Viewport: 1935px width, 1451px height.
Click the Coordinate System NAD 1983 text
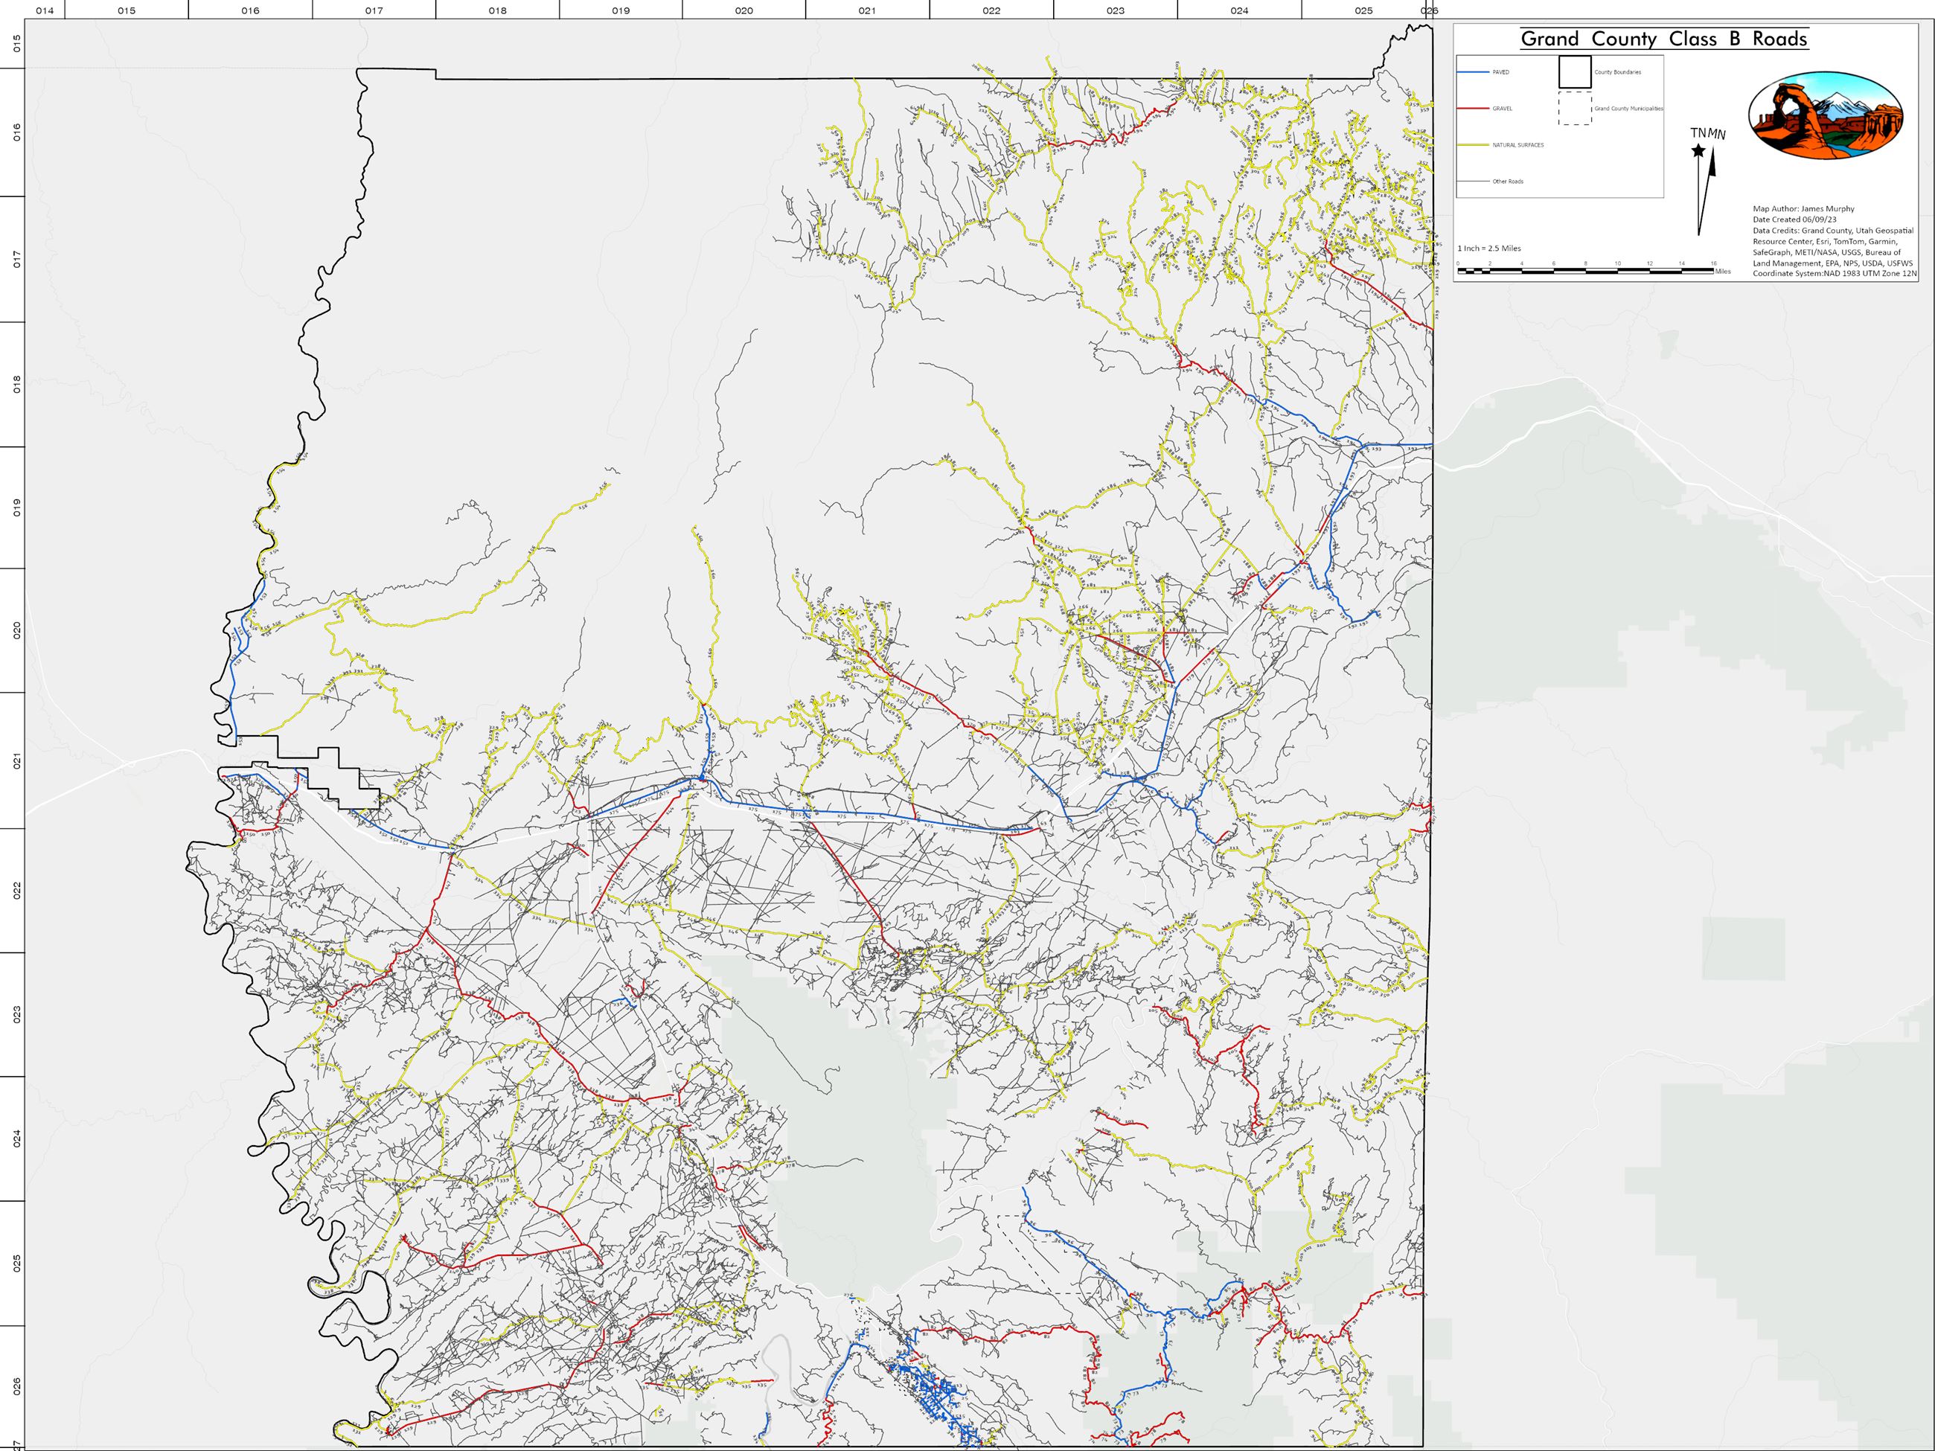pyautogui.click(x=1834, y=274)
